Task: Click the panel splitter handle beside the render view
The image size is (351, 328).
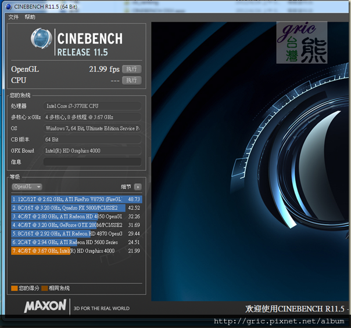Action: 149,169
